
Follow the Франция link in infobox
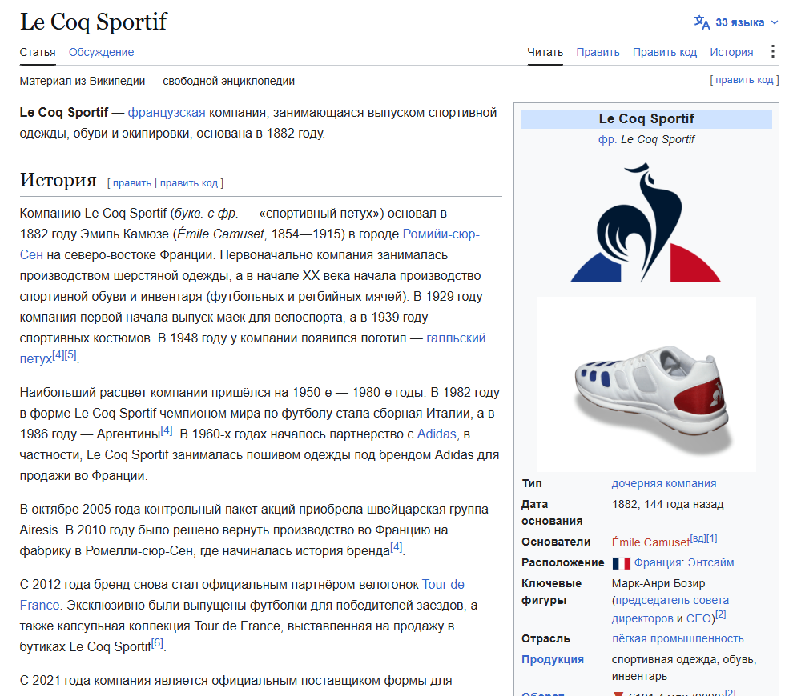pyautogui.click(x=658, y=563)
